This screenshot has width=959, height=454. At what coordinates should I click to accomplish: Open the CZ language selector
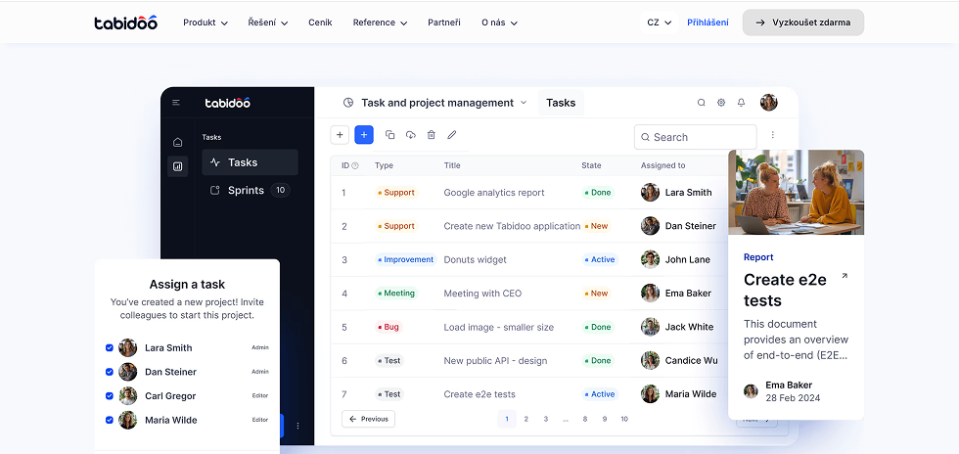pyautogui.click(x=659, y=23)
